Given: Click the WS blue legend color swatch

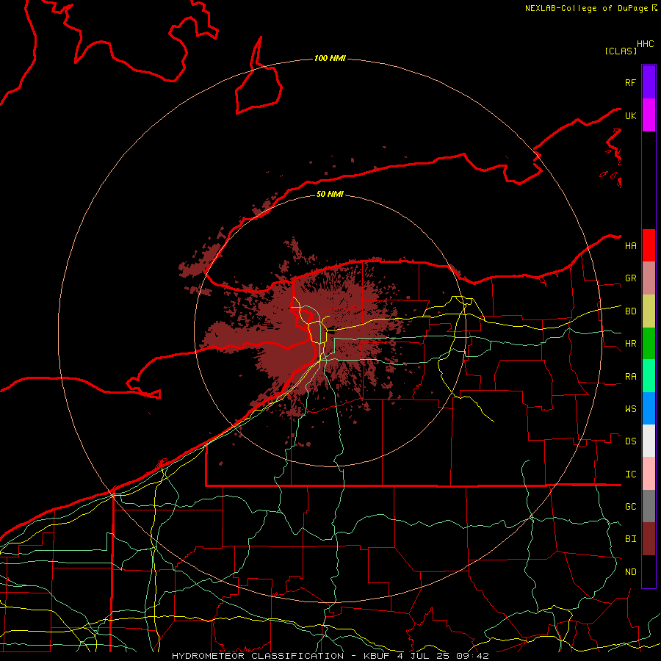Looking at the screenshot, I should pyautogui.click(x=649, y=408).
